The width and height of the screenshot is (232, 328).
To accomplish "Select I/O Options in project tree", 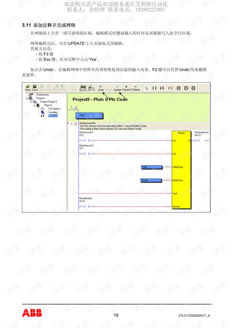I will [x=54, y=109].
